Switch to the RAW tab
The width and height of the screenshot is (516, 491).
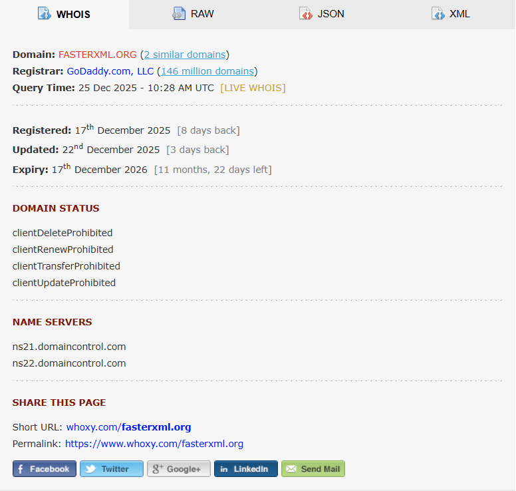[x=193, y=14]
